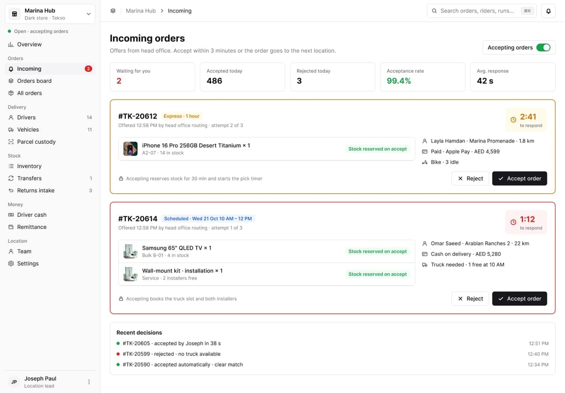Click the Scheduled · Wed 21 Oct badge

click(x=208, y=219)
